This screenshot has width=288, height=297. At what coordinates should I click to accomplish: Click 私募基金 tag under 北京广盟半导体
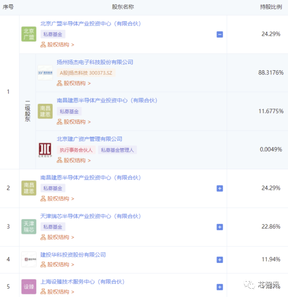point(53,34)
